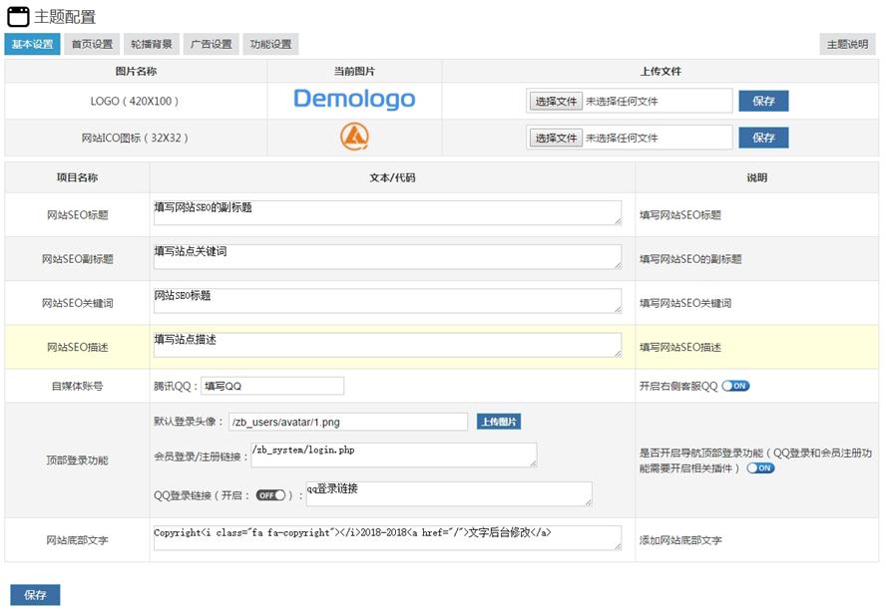Screen dimensions: 886x610
Task: Click 选择文件 for the LOGO upload
Action: coord(555,100)
